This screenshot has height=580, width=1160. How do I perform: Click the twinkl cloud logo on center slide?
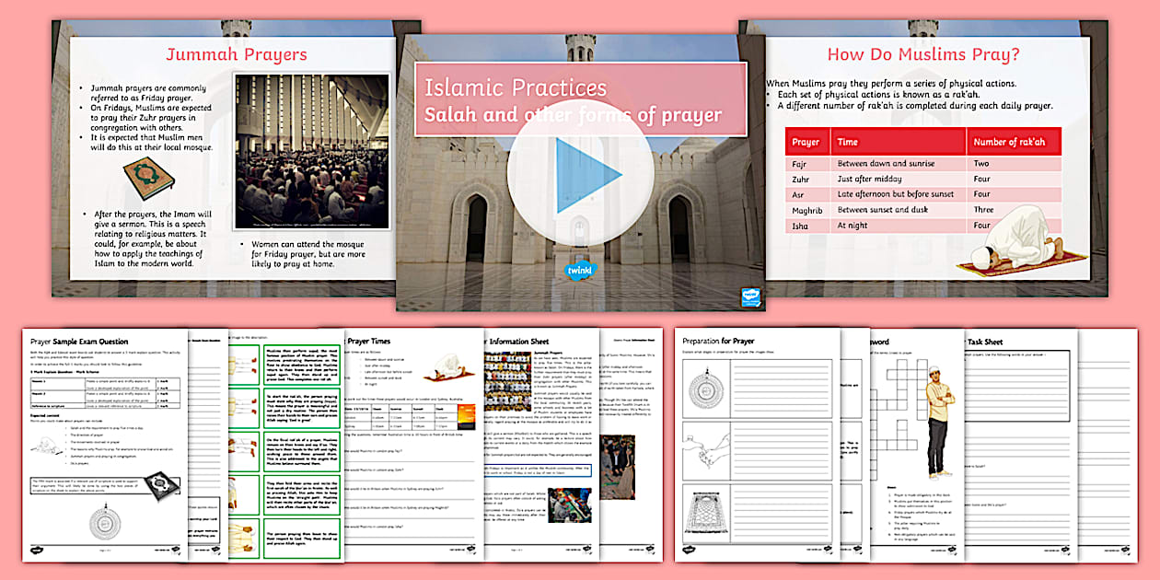[579, 272]
